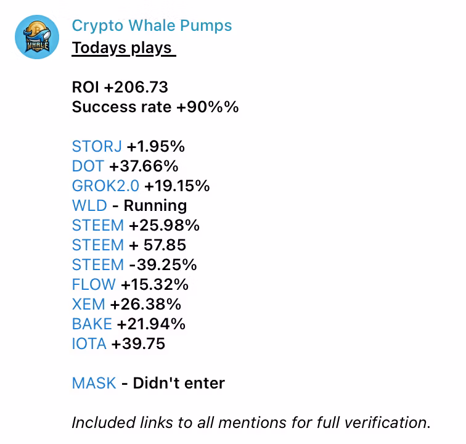The image size is (466, 444).
Task: Click the ROI +206.73 text
Action: pyautogui.click(x=120, y=87)
